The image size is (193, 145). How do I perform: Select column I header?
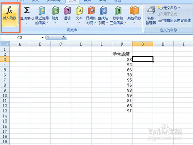(183, 44)
